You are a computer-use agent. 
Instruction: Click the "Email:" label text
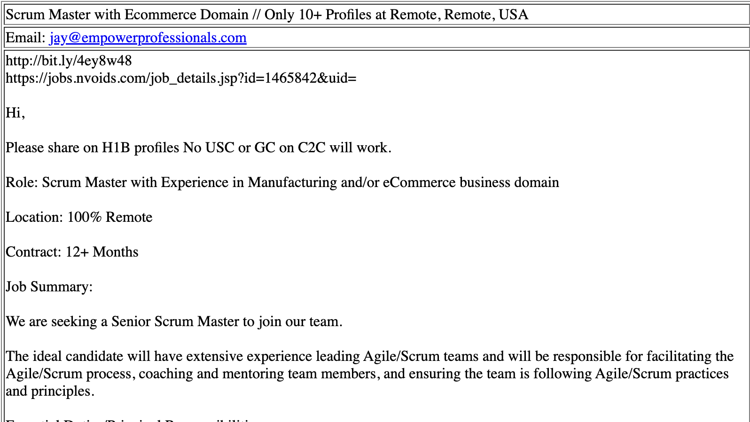tap(26, 38)
